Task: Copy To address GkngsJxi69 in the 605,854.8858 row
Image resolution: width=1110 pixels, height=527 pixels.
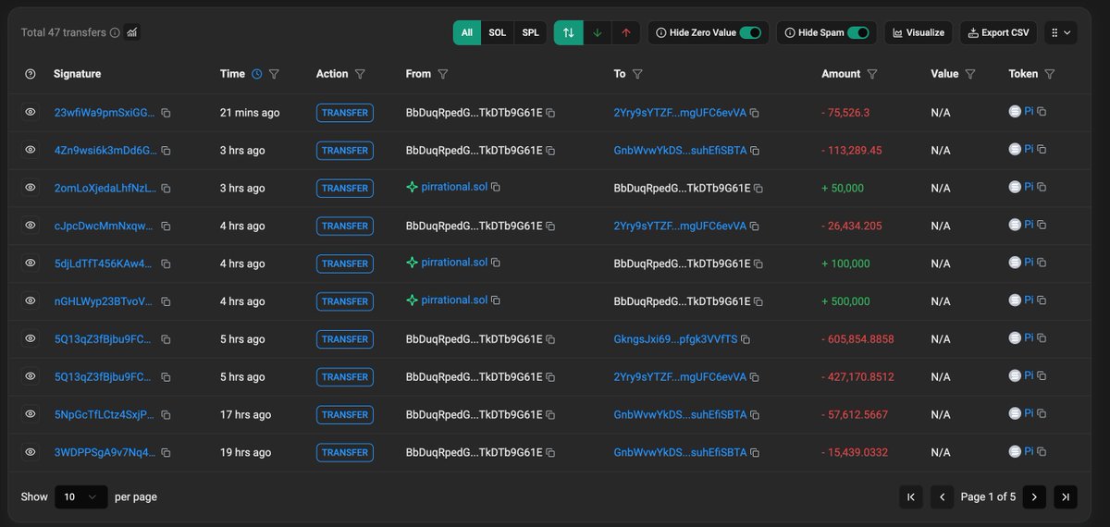Action: tap(746, 339)
